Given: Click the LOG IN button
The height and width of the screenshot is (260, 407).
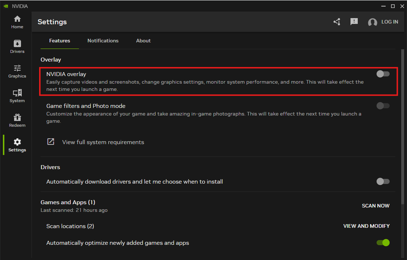Looking at the screenshot, I should (x=390, y=22).
